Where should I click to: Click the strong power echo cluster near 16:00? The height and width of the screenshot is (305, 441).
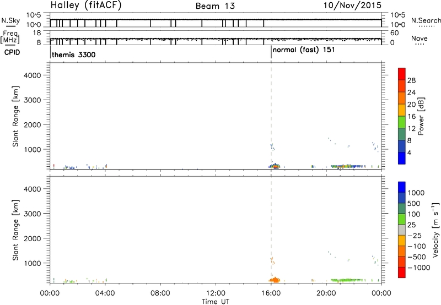tap(275, 166)
